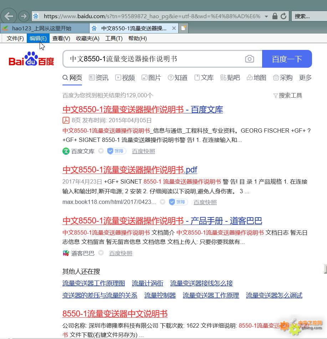Click the max.book118.com/html/2017/0423... URL
This screenshot has height=339, width=327.
(109, 202)
